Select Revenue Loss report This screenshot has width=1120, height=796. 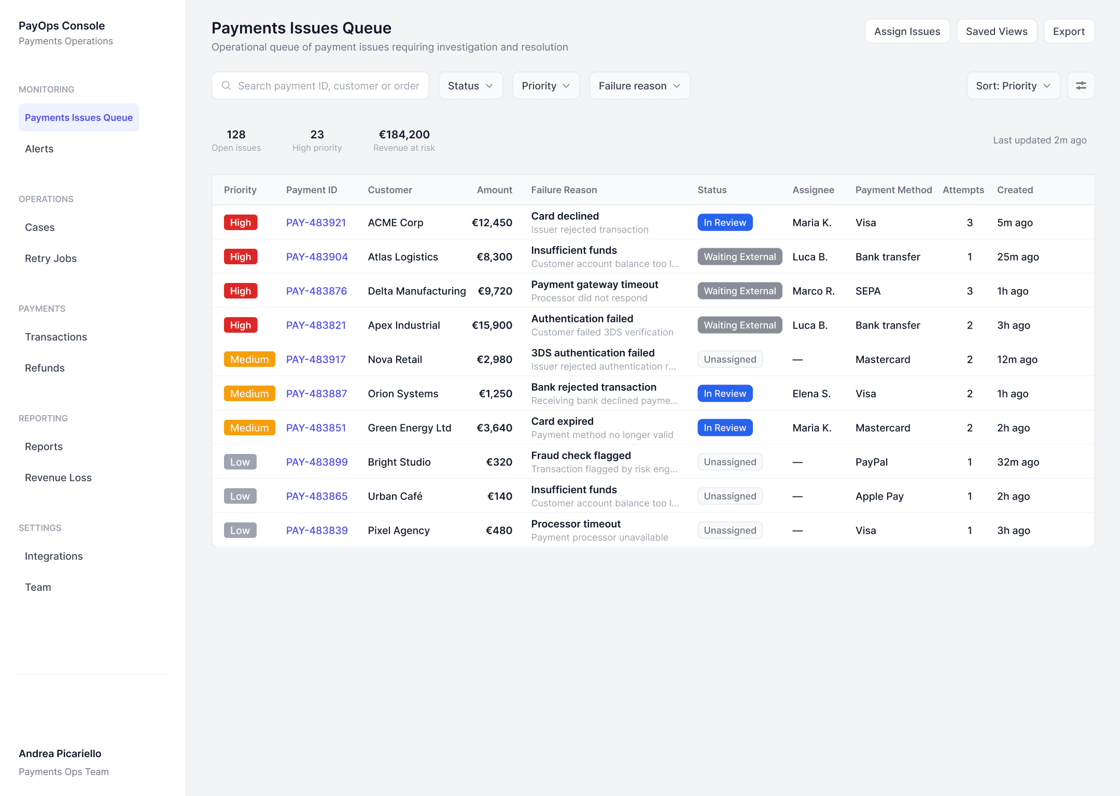58,477
